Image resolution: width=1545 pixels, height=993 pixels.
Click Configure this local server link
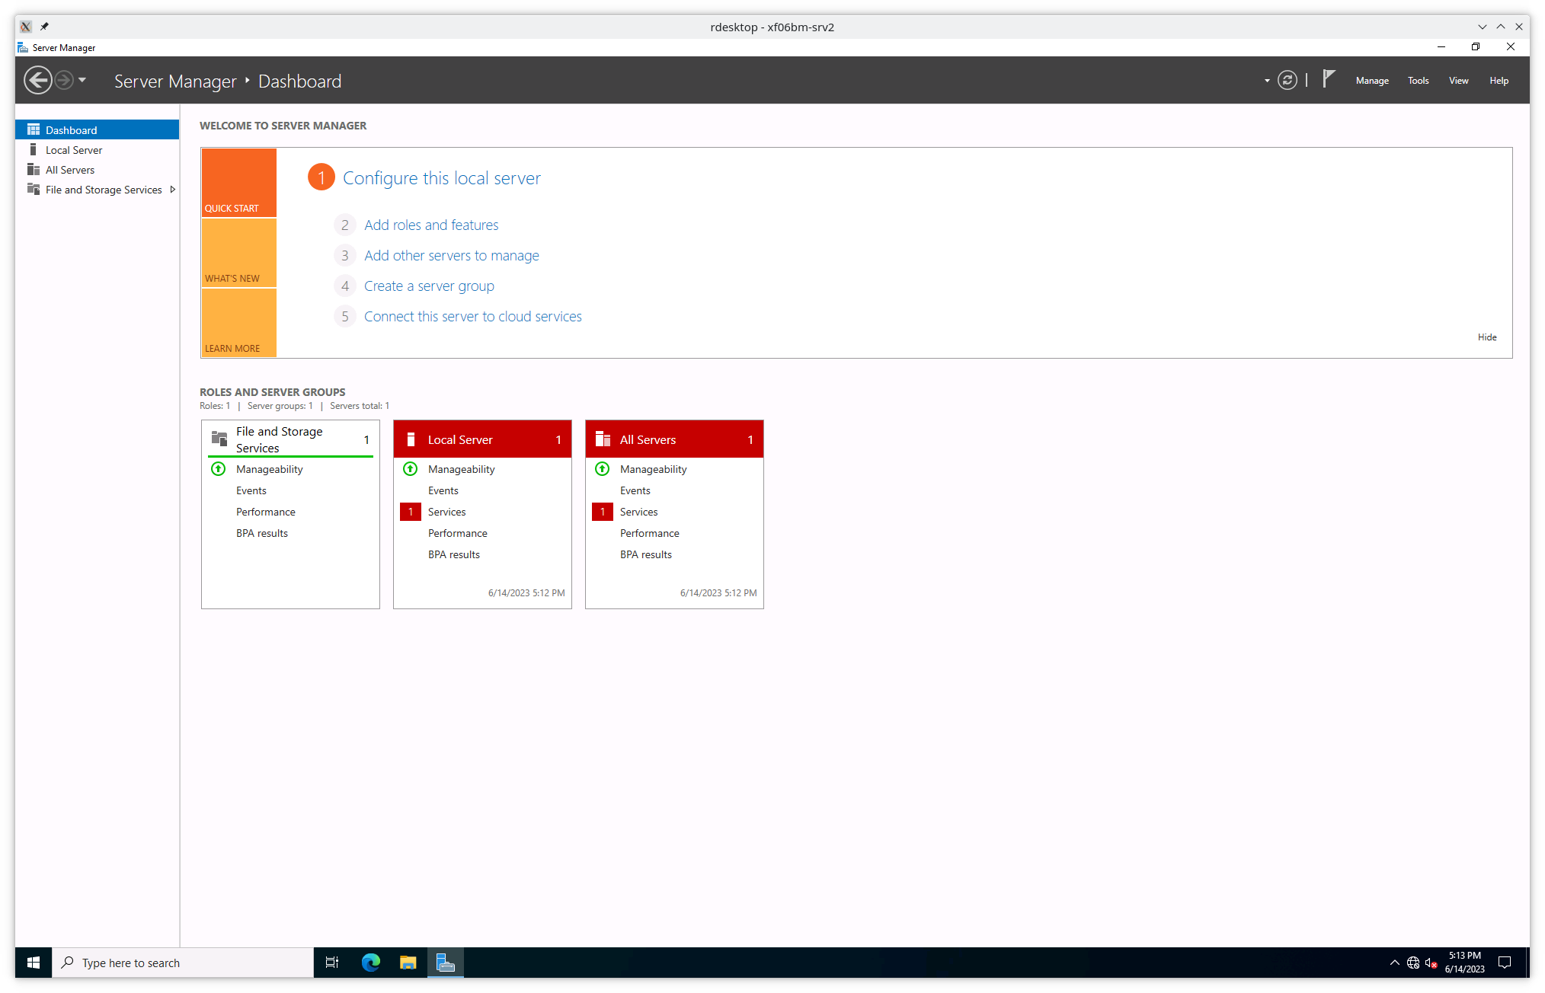(x=442, y=178)
